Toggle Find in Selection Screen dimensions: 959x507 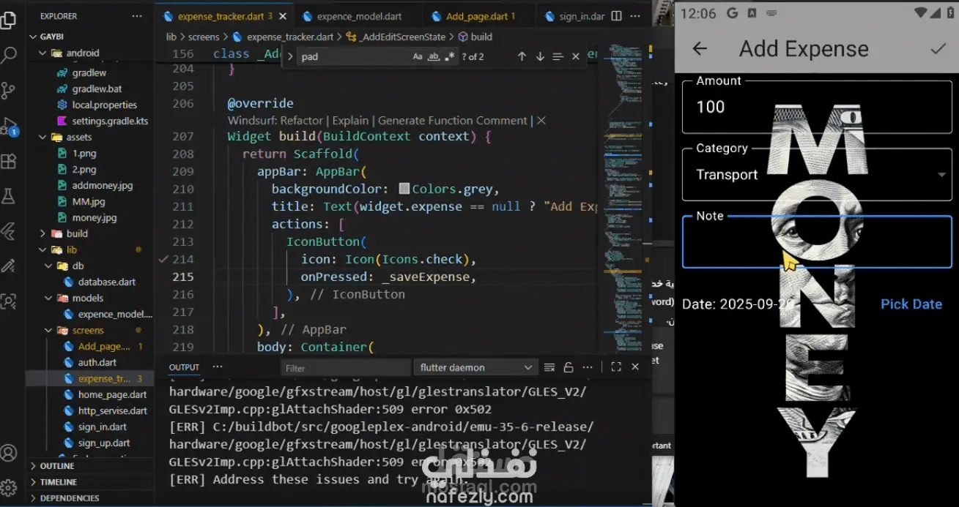(x=558, y=56)
